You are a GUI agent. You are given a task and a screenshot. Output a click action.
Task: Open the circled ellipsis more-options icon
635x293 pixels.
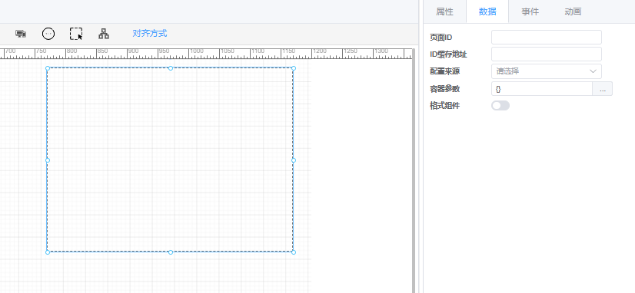[48, 34]
